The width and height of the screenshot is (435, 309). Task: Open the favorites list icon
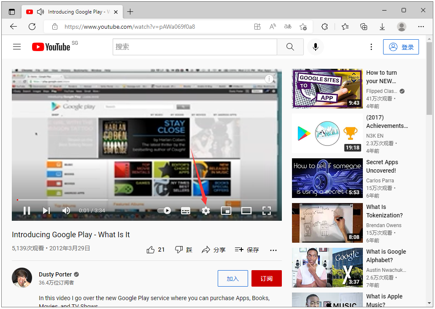345,27
